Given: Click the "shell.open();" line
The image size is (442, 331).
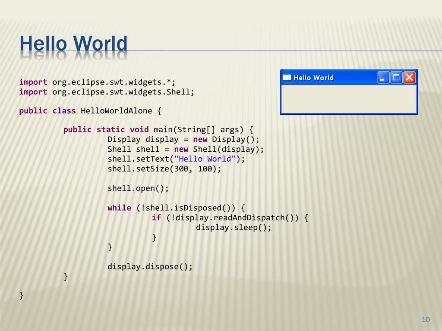Looking at the screenshot, I should [x=138, y=188].
